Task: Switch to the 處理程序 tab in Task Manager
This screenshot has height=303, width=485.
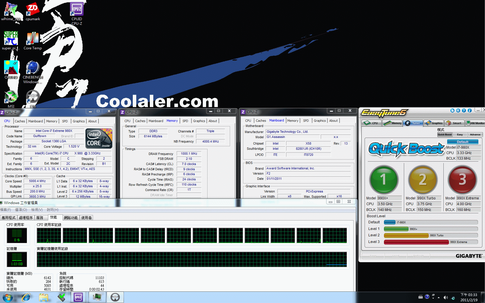Action: (x=26, y=218)
